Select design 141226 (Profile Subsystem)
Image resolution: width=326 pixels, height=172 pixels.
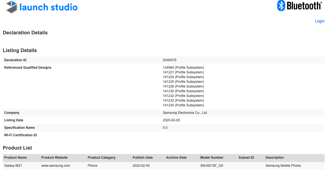click(x=183, y=86)
